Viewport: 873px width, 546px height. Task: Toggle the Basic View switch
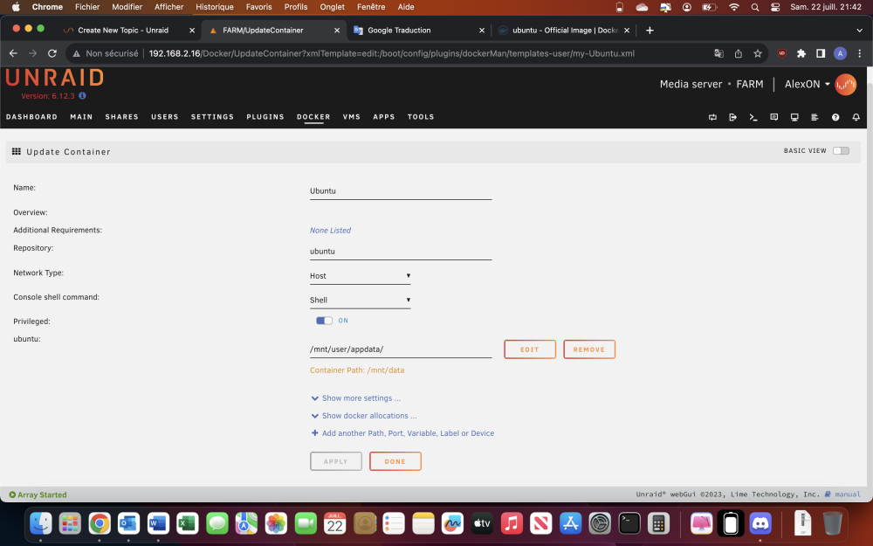click(841, 151)
